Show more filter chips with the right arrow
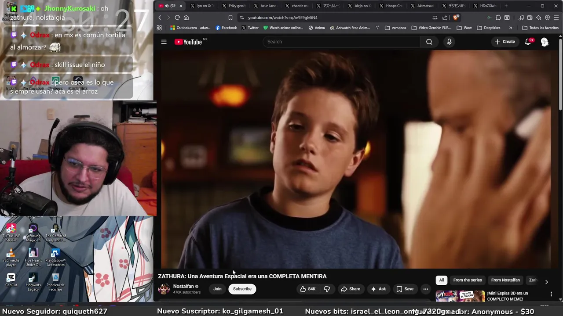The image size is (563, 316). 546,282
